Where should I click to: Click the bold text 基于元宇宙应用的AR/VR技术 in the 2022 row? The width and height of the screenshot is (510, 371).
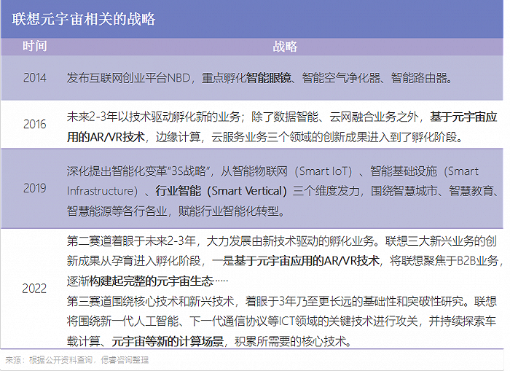coord(307,261)
